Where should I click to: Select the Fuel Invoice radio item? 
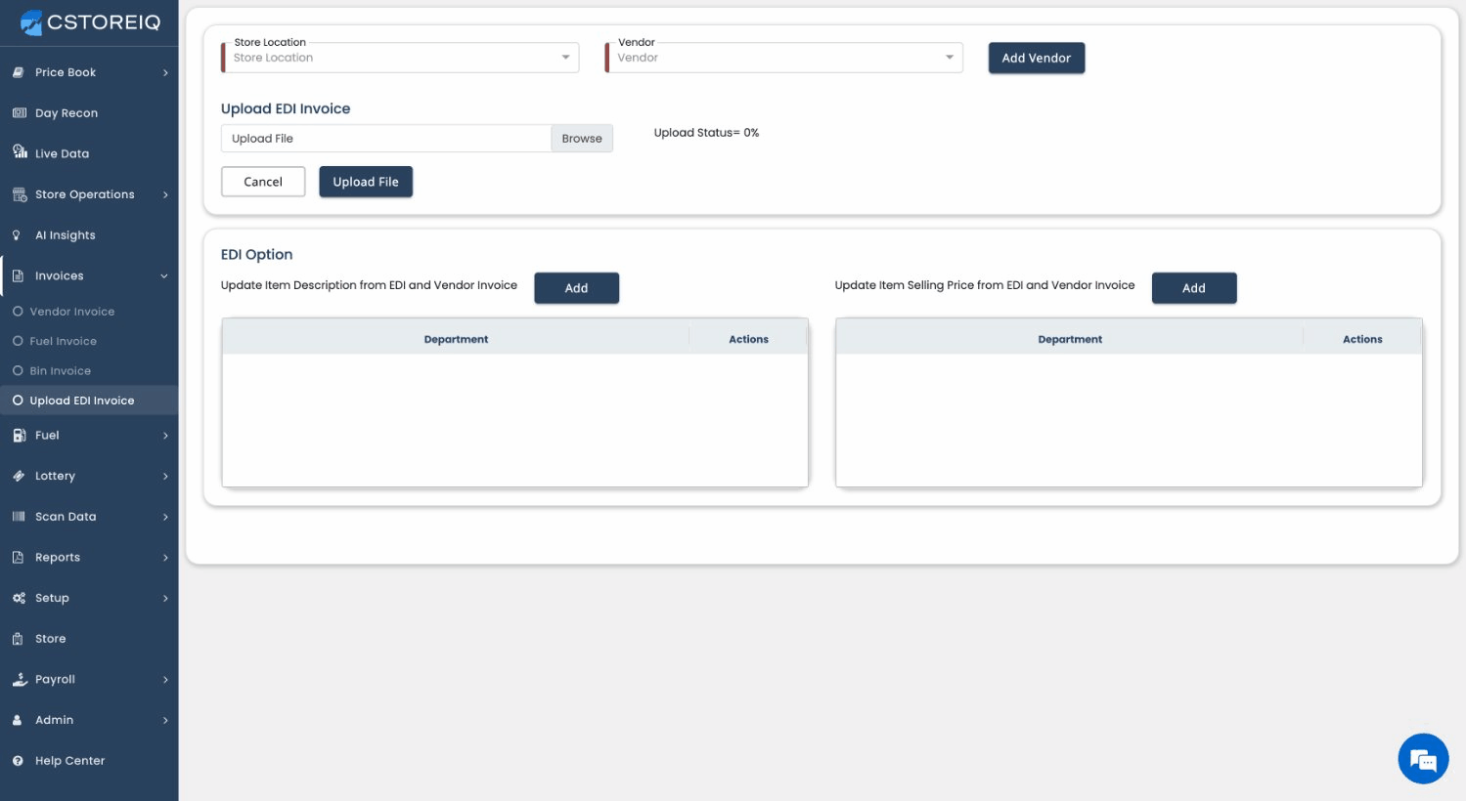pyautogui.click(x=18, y=341)
